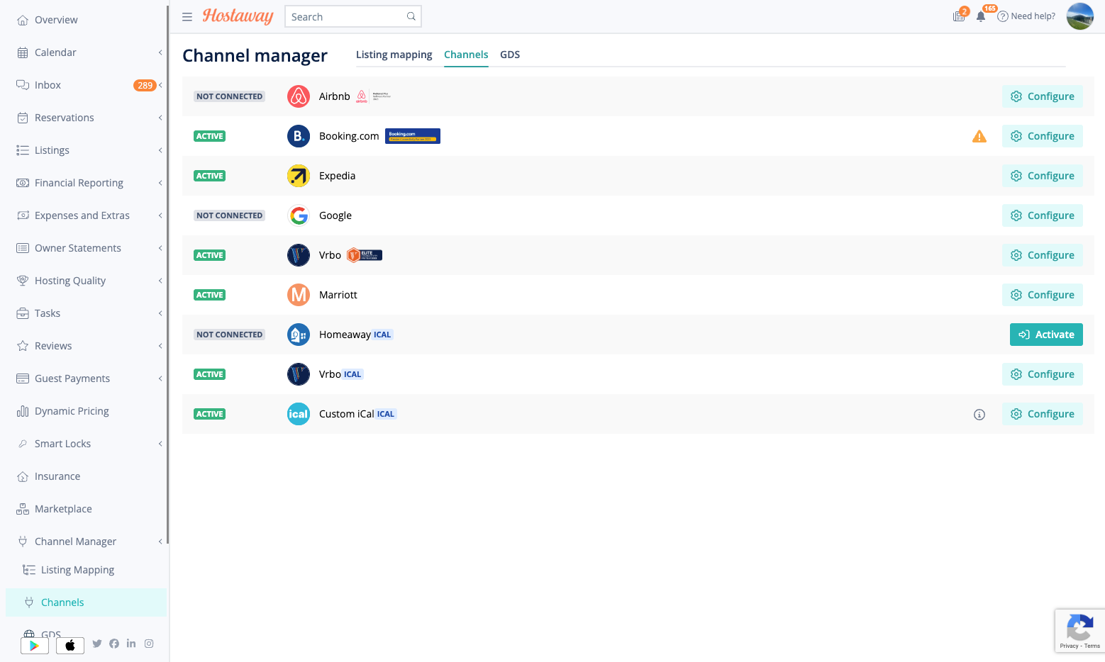
Task: Open Hostaway LinkedIn page icon
Action: pos(131,644)
